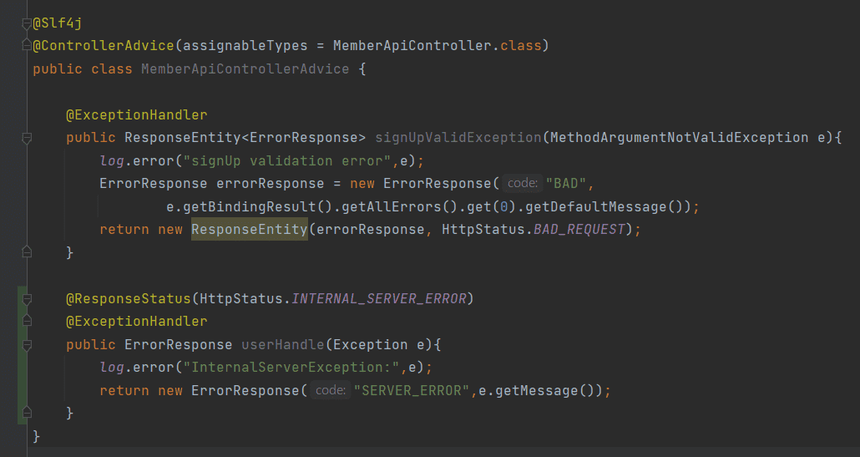
Task: Click the MemberApiControllerAdvice class name
Action: click(245, 69)
